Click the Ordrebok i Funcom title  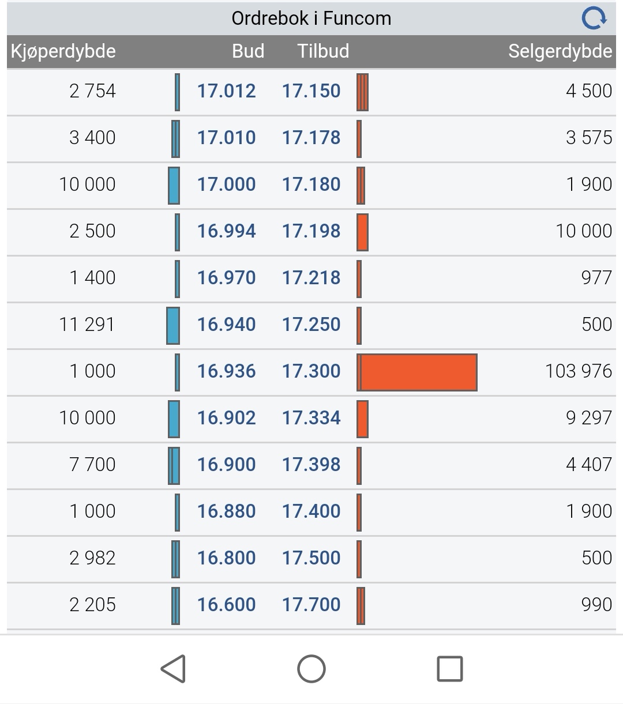tap(311, 18)
